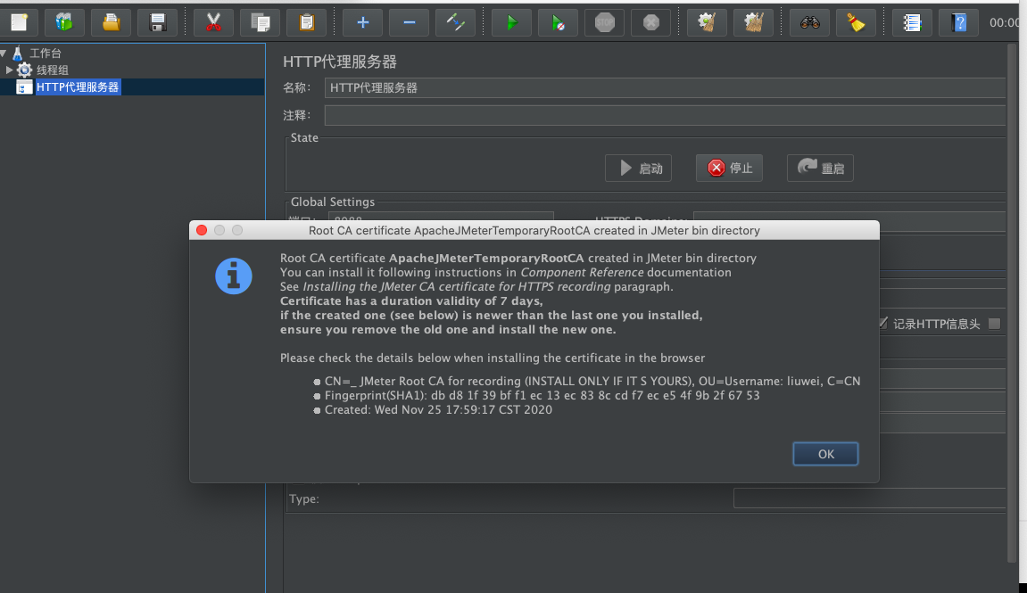Click the New test plan icon
The image size is (1027, 593).
[19, 22]
